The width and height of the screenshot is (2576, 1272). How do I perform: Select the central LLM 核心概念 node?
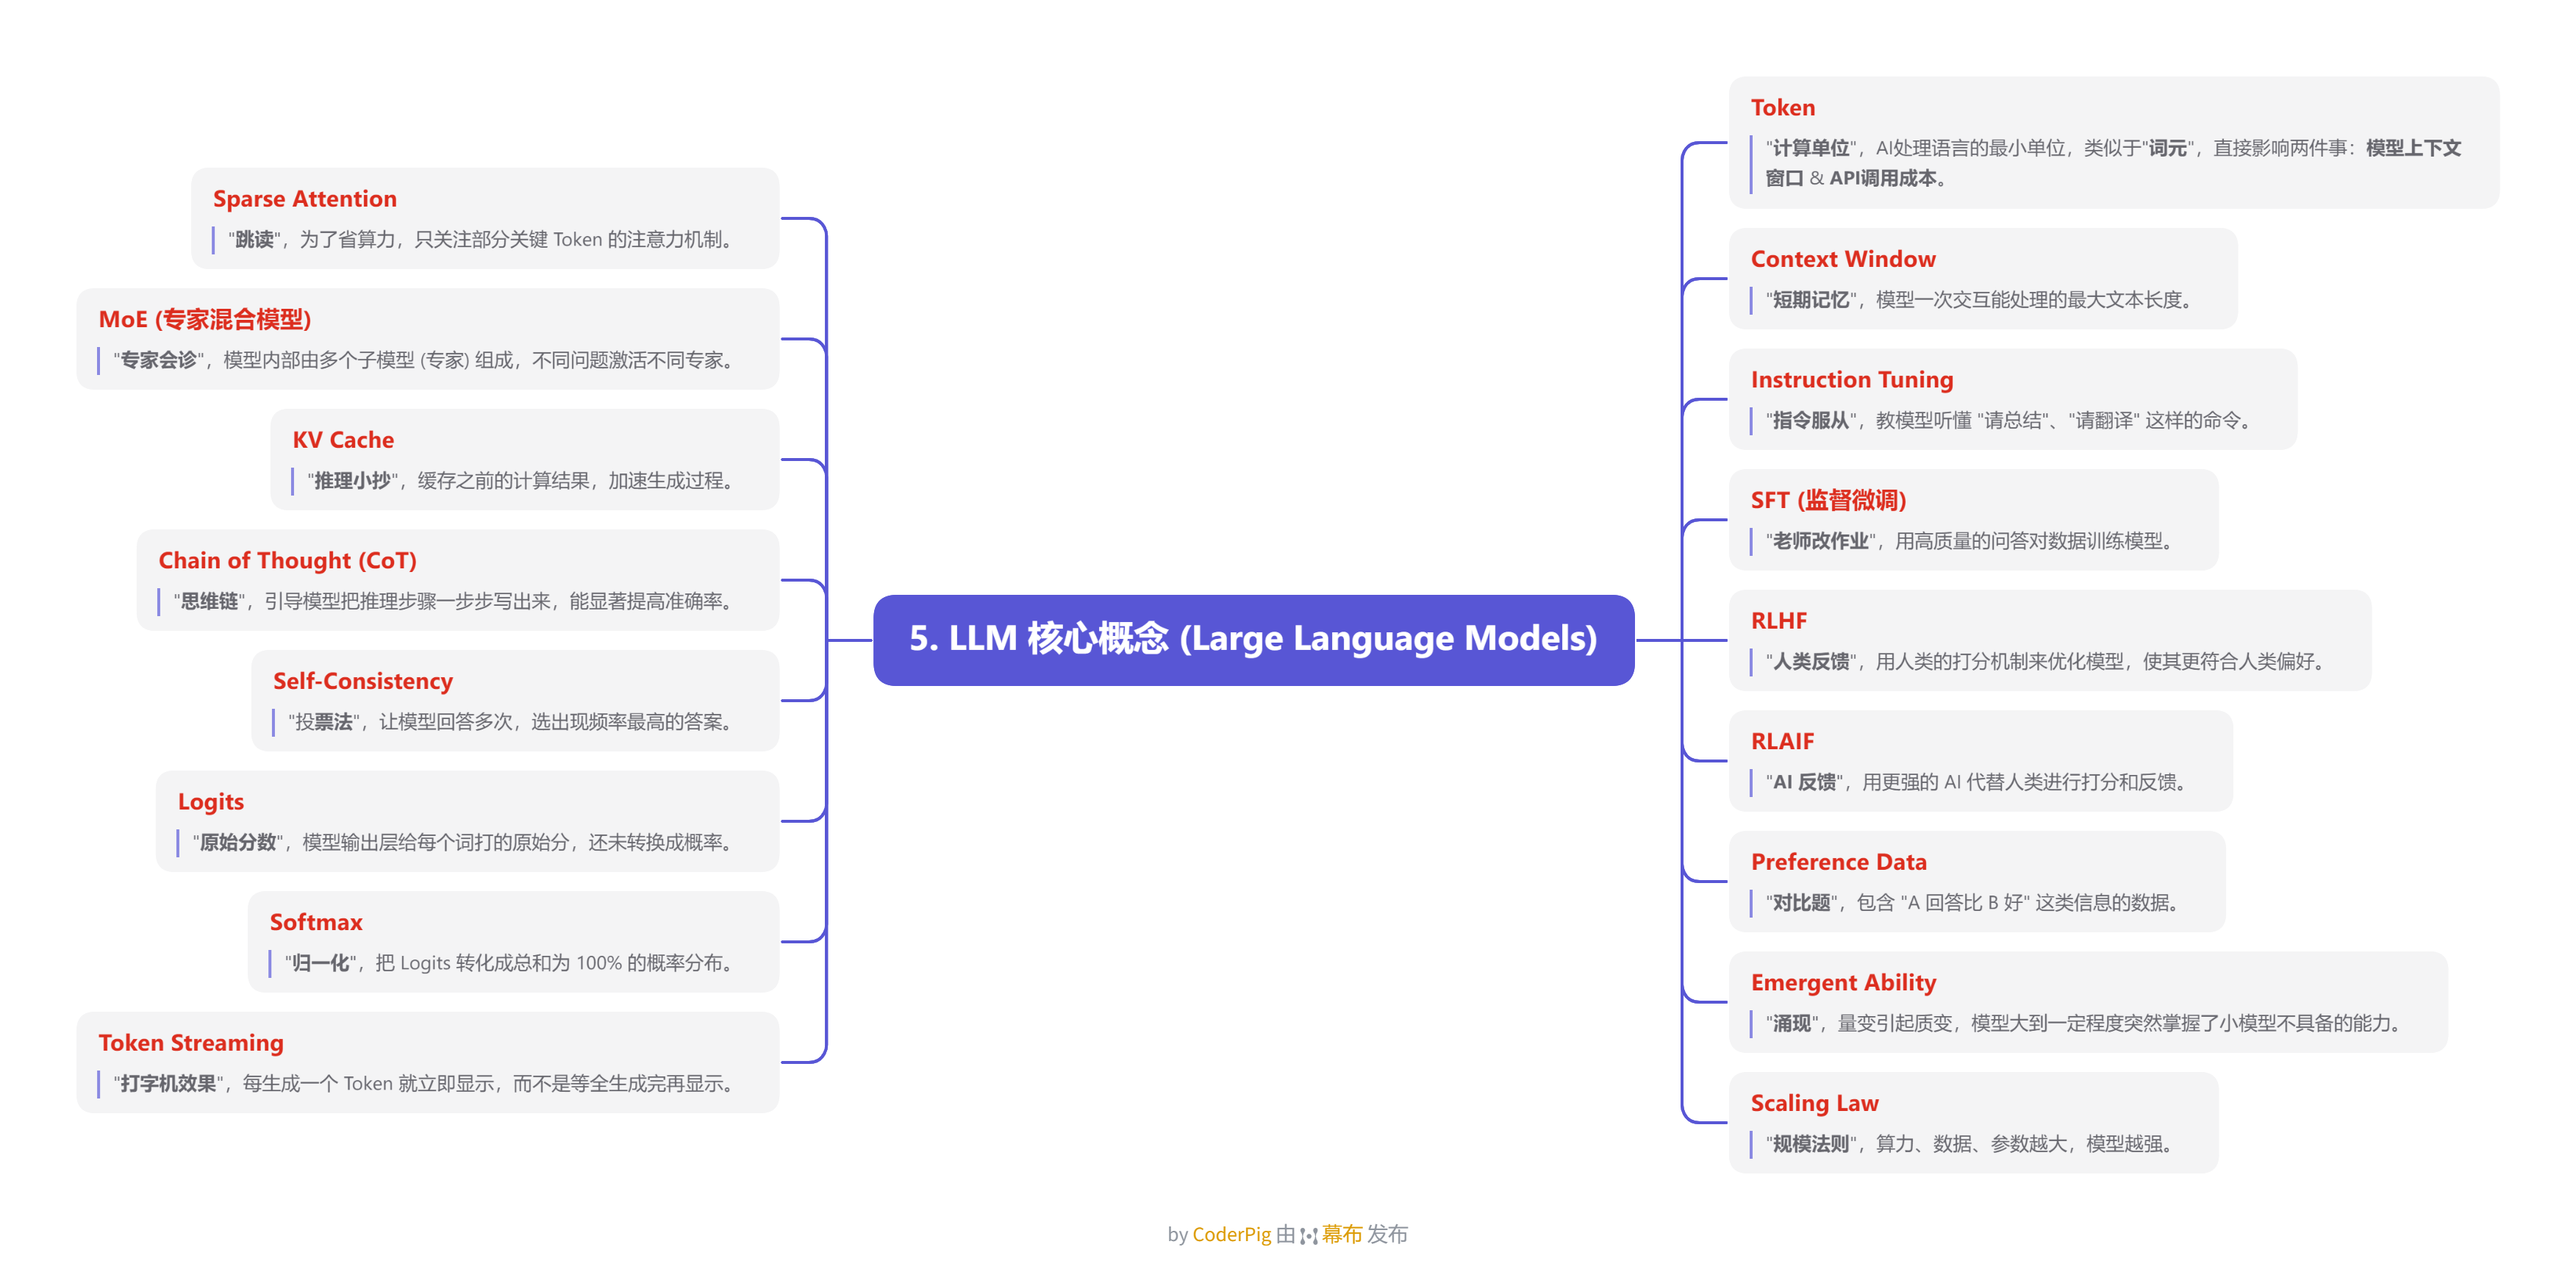pyautogui.click(x=1253, y=639)
